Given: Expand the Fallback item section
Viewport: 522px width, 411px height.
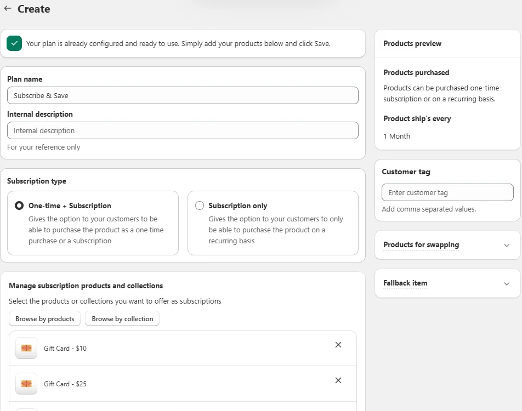Looking at the screenshot, I should (507, 283).
